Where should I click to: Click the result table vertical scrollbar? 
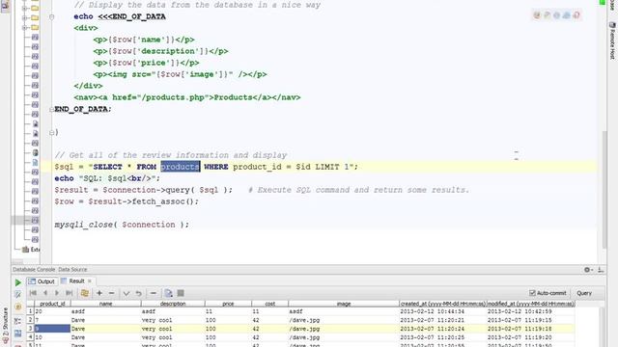pyautogui.click(x=602, y=327)
